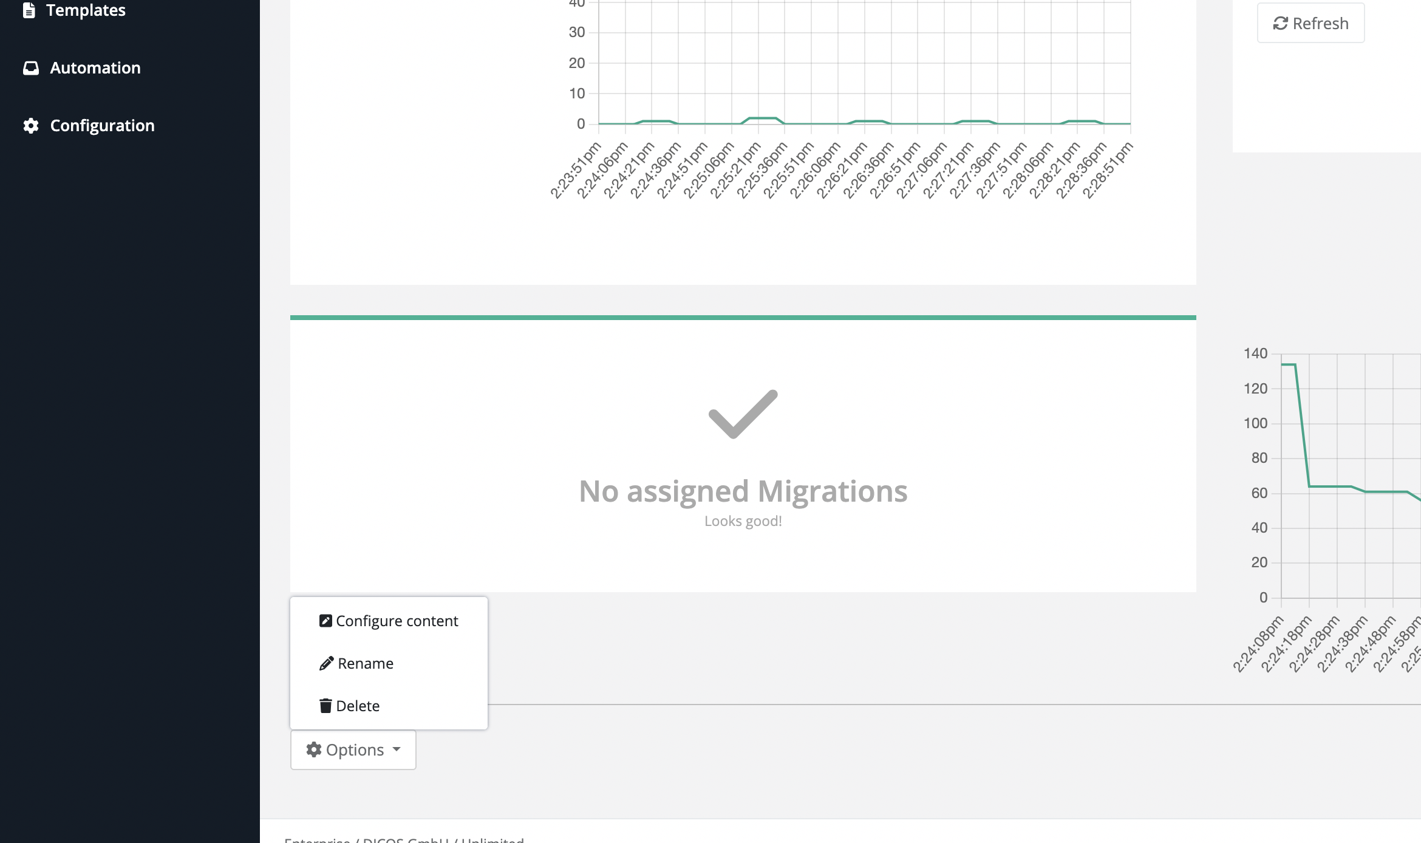The image size is (1421, 843).
Task: Click the refresh arrows icon
Action: click(1280, 23)
